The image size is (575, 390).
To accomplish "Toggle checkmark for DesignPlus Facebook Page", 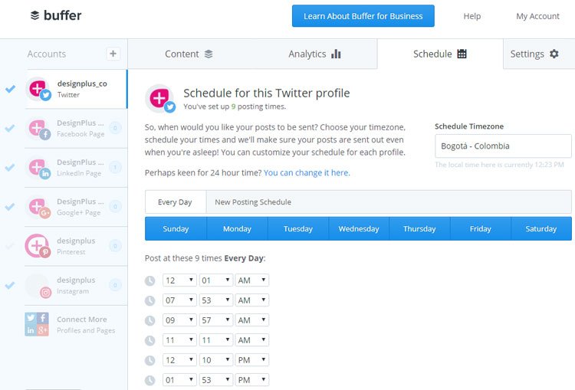I will (10, 128).
